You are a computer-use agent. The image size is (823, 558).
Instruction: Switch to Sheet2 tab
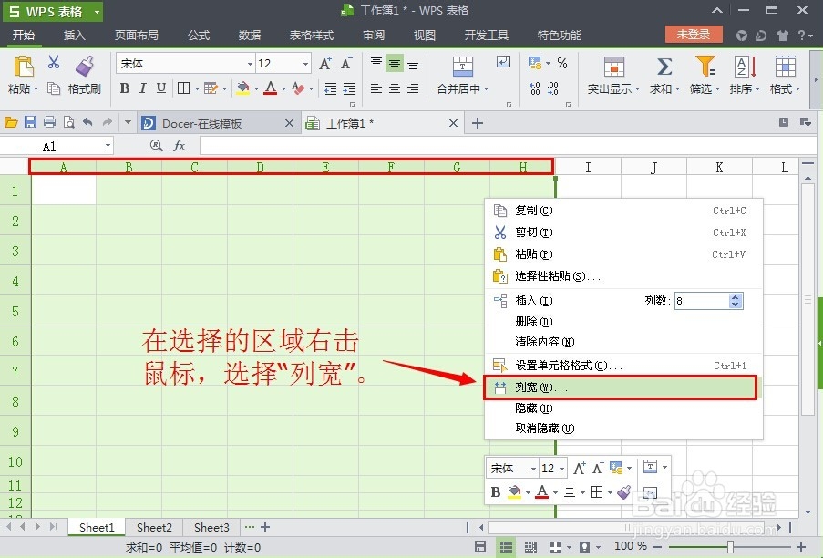(154, 527)
